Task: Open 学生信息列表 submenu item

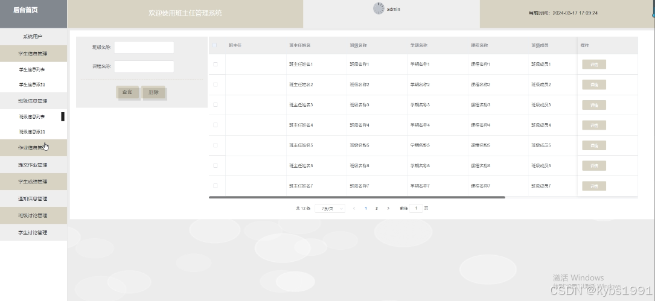Action: tap(32, 70)
